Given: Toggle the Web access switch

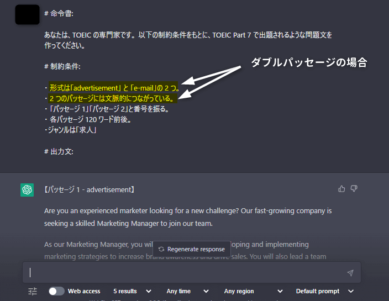Looking at the screenshot, I should [56, 291].
